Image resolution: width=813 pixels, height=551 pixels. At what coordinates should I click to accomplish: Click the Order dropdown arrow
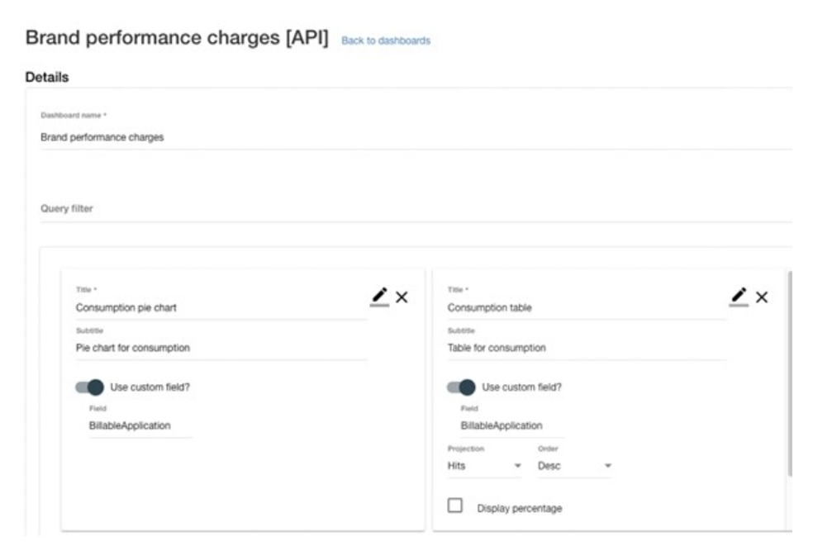click(x=608, y=467)
